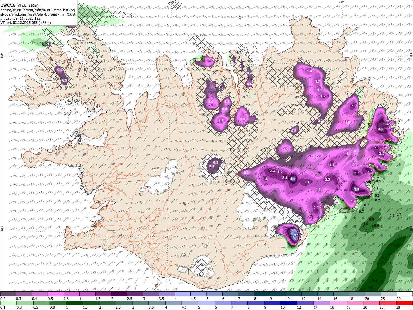Select the 0.5–0.8 bright pink snow legend swatch
This screenshot has height=310, width=413.
click(x=56, y=294)
